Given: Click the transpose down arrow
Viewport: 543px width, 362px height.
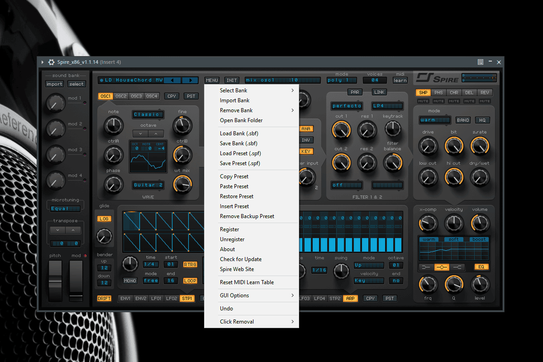Looking at the screenshot, I should coord(57,230).
